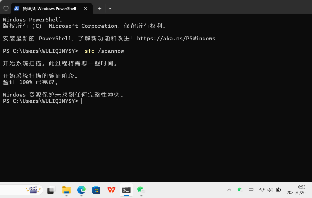
Task: Click the WeChat tray icon
Action: [240, 190]
